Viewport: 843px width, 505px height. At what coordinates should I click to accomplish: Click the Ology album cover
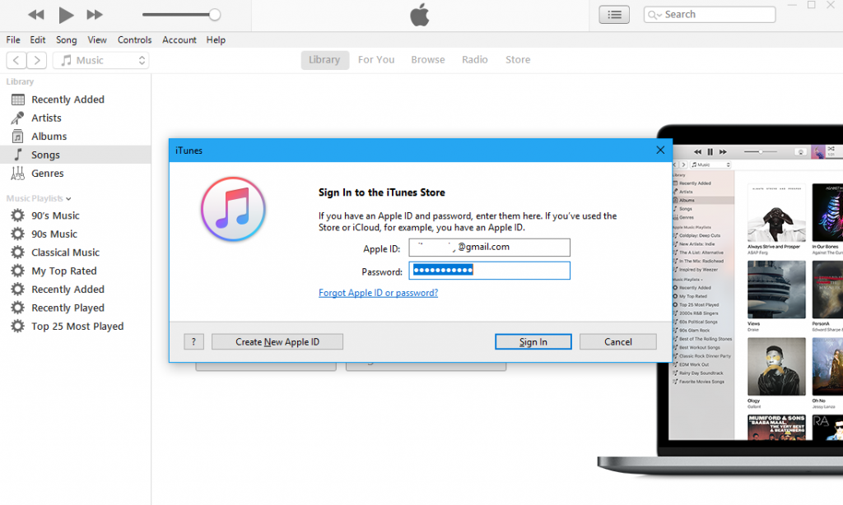[776, 367]
